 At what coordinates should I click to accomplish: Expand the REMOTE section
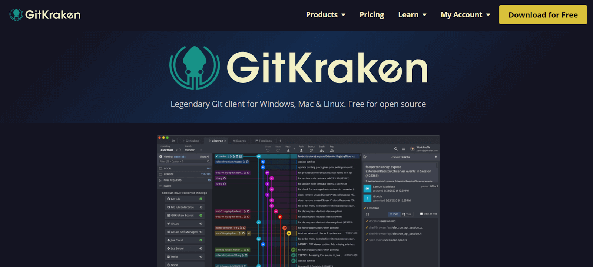[185, 174]
